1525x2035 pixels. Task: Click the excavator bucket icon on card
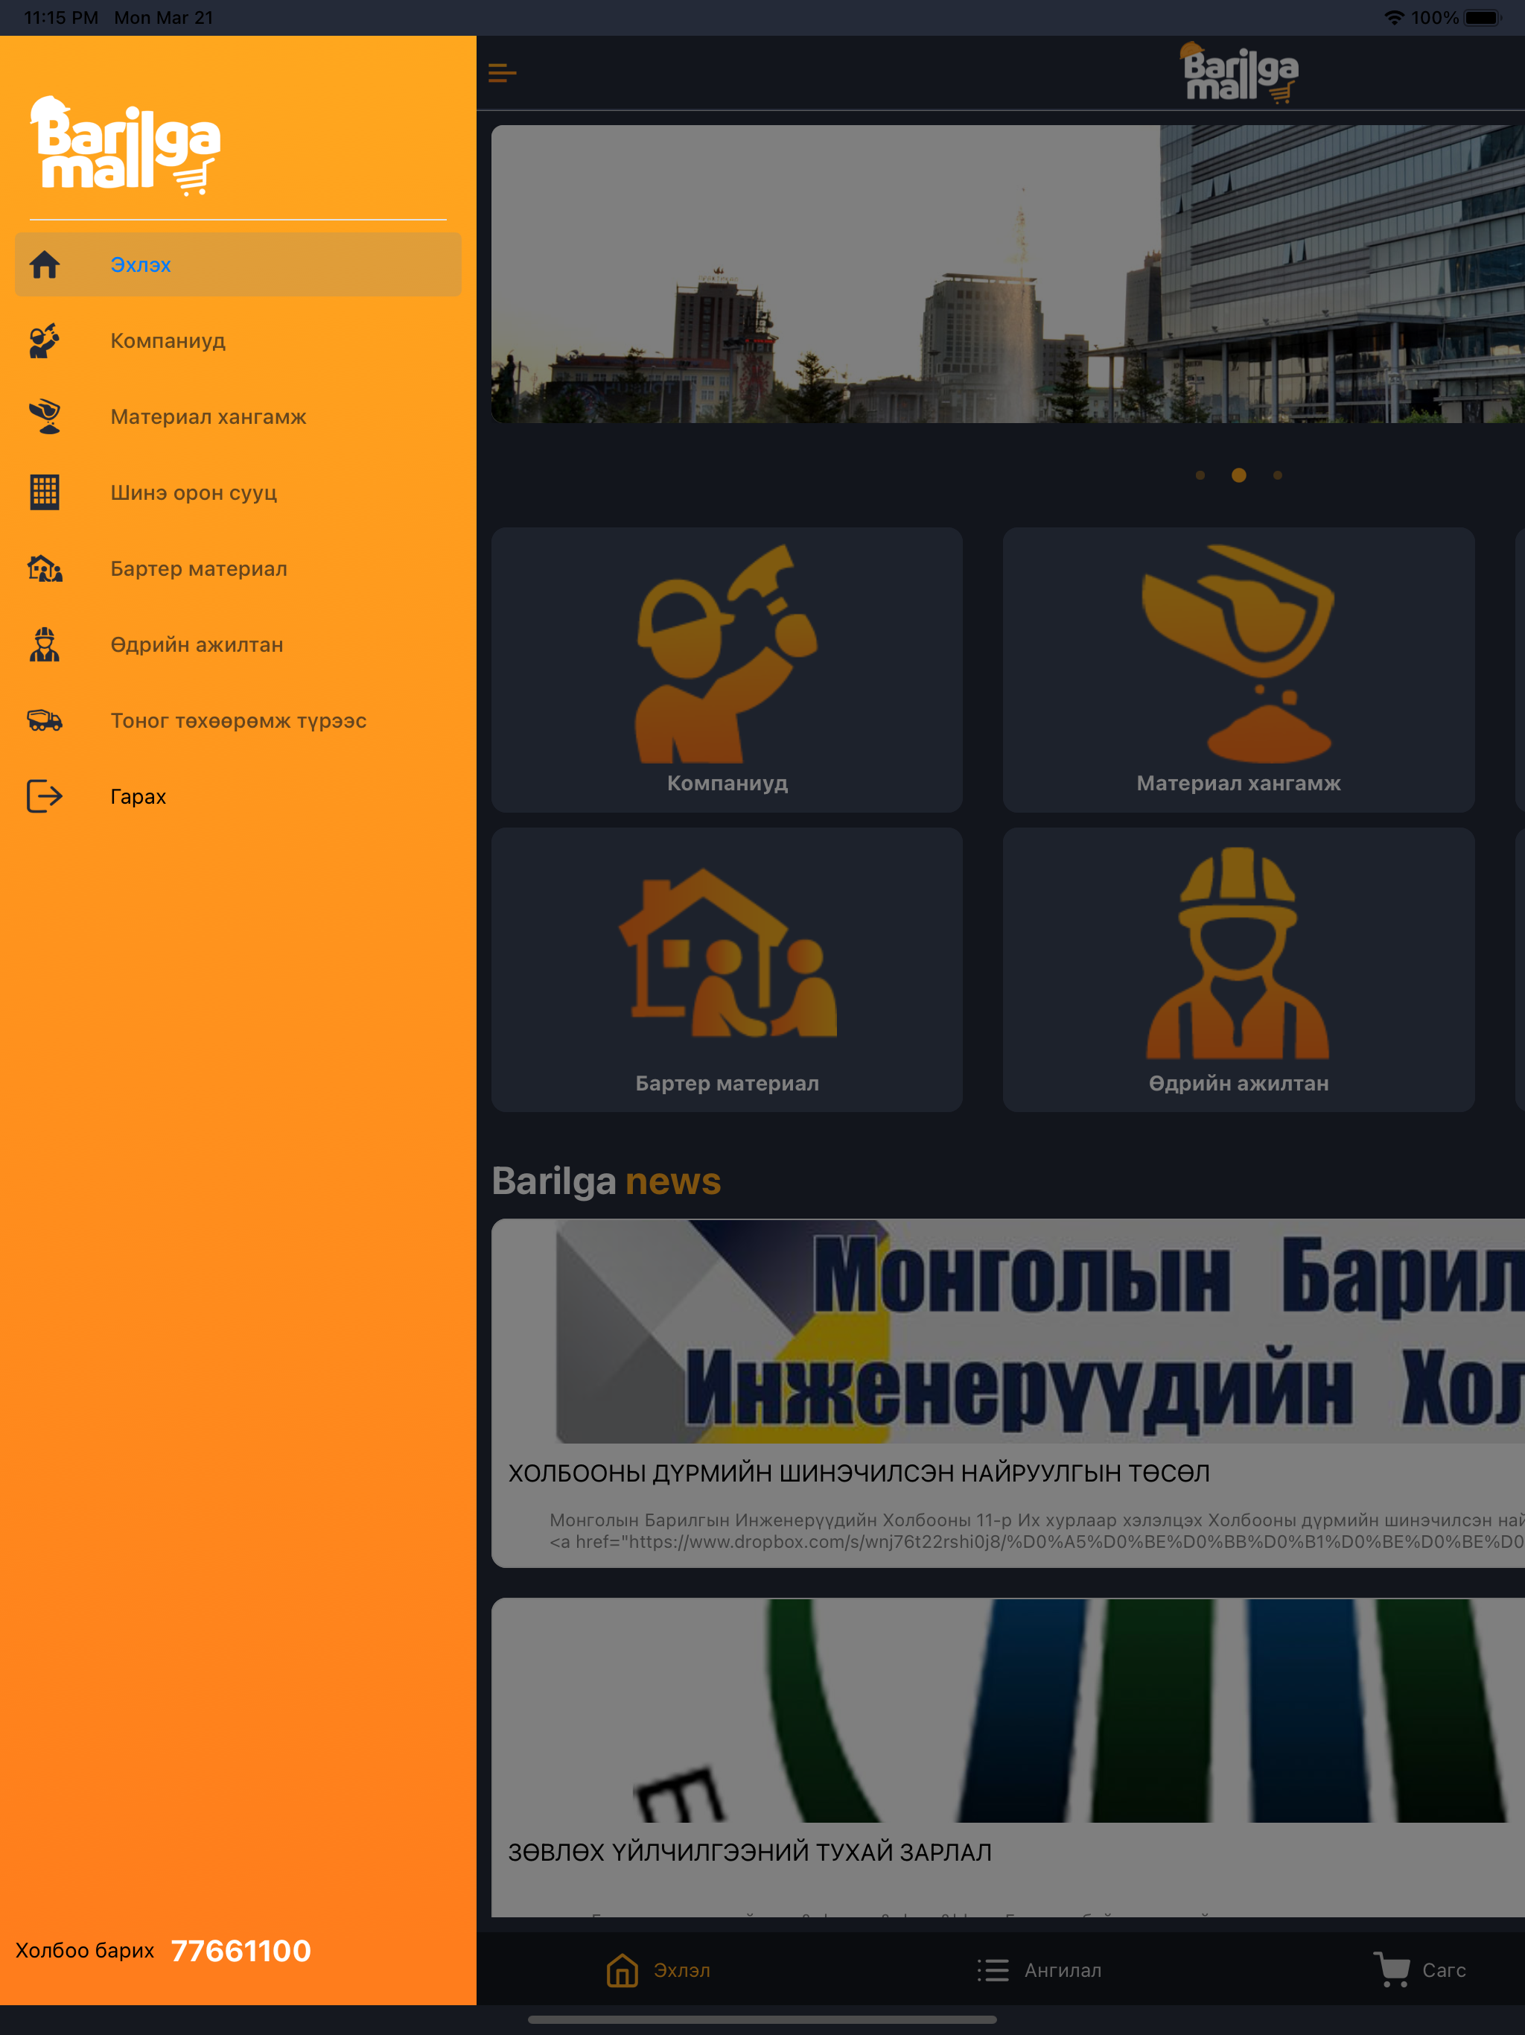click(x=1239, y=653)
